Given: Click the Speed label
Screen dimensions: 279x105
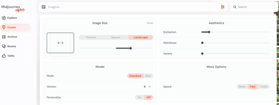Looking at the screenshot, I should tap(167, 87).
